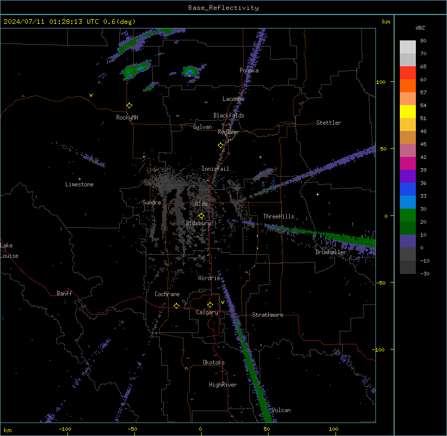Viewport: 447px width, 436px height.
Task: Click the Calgary city label
Action: click(207, 312)
